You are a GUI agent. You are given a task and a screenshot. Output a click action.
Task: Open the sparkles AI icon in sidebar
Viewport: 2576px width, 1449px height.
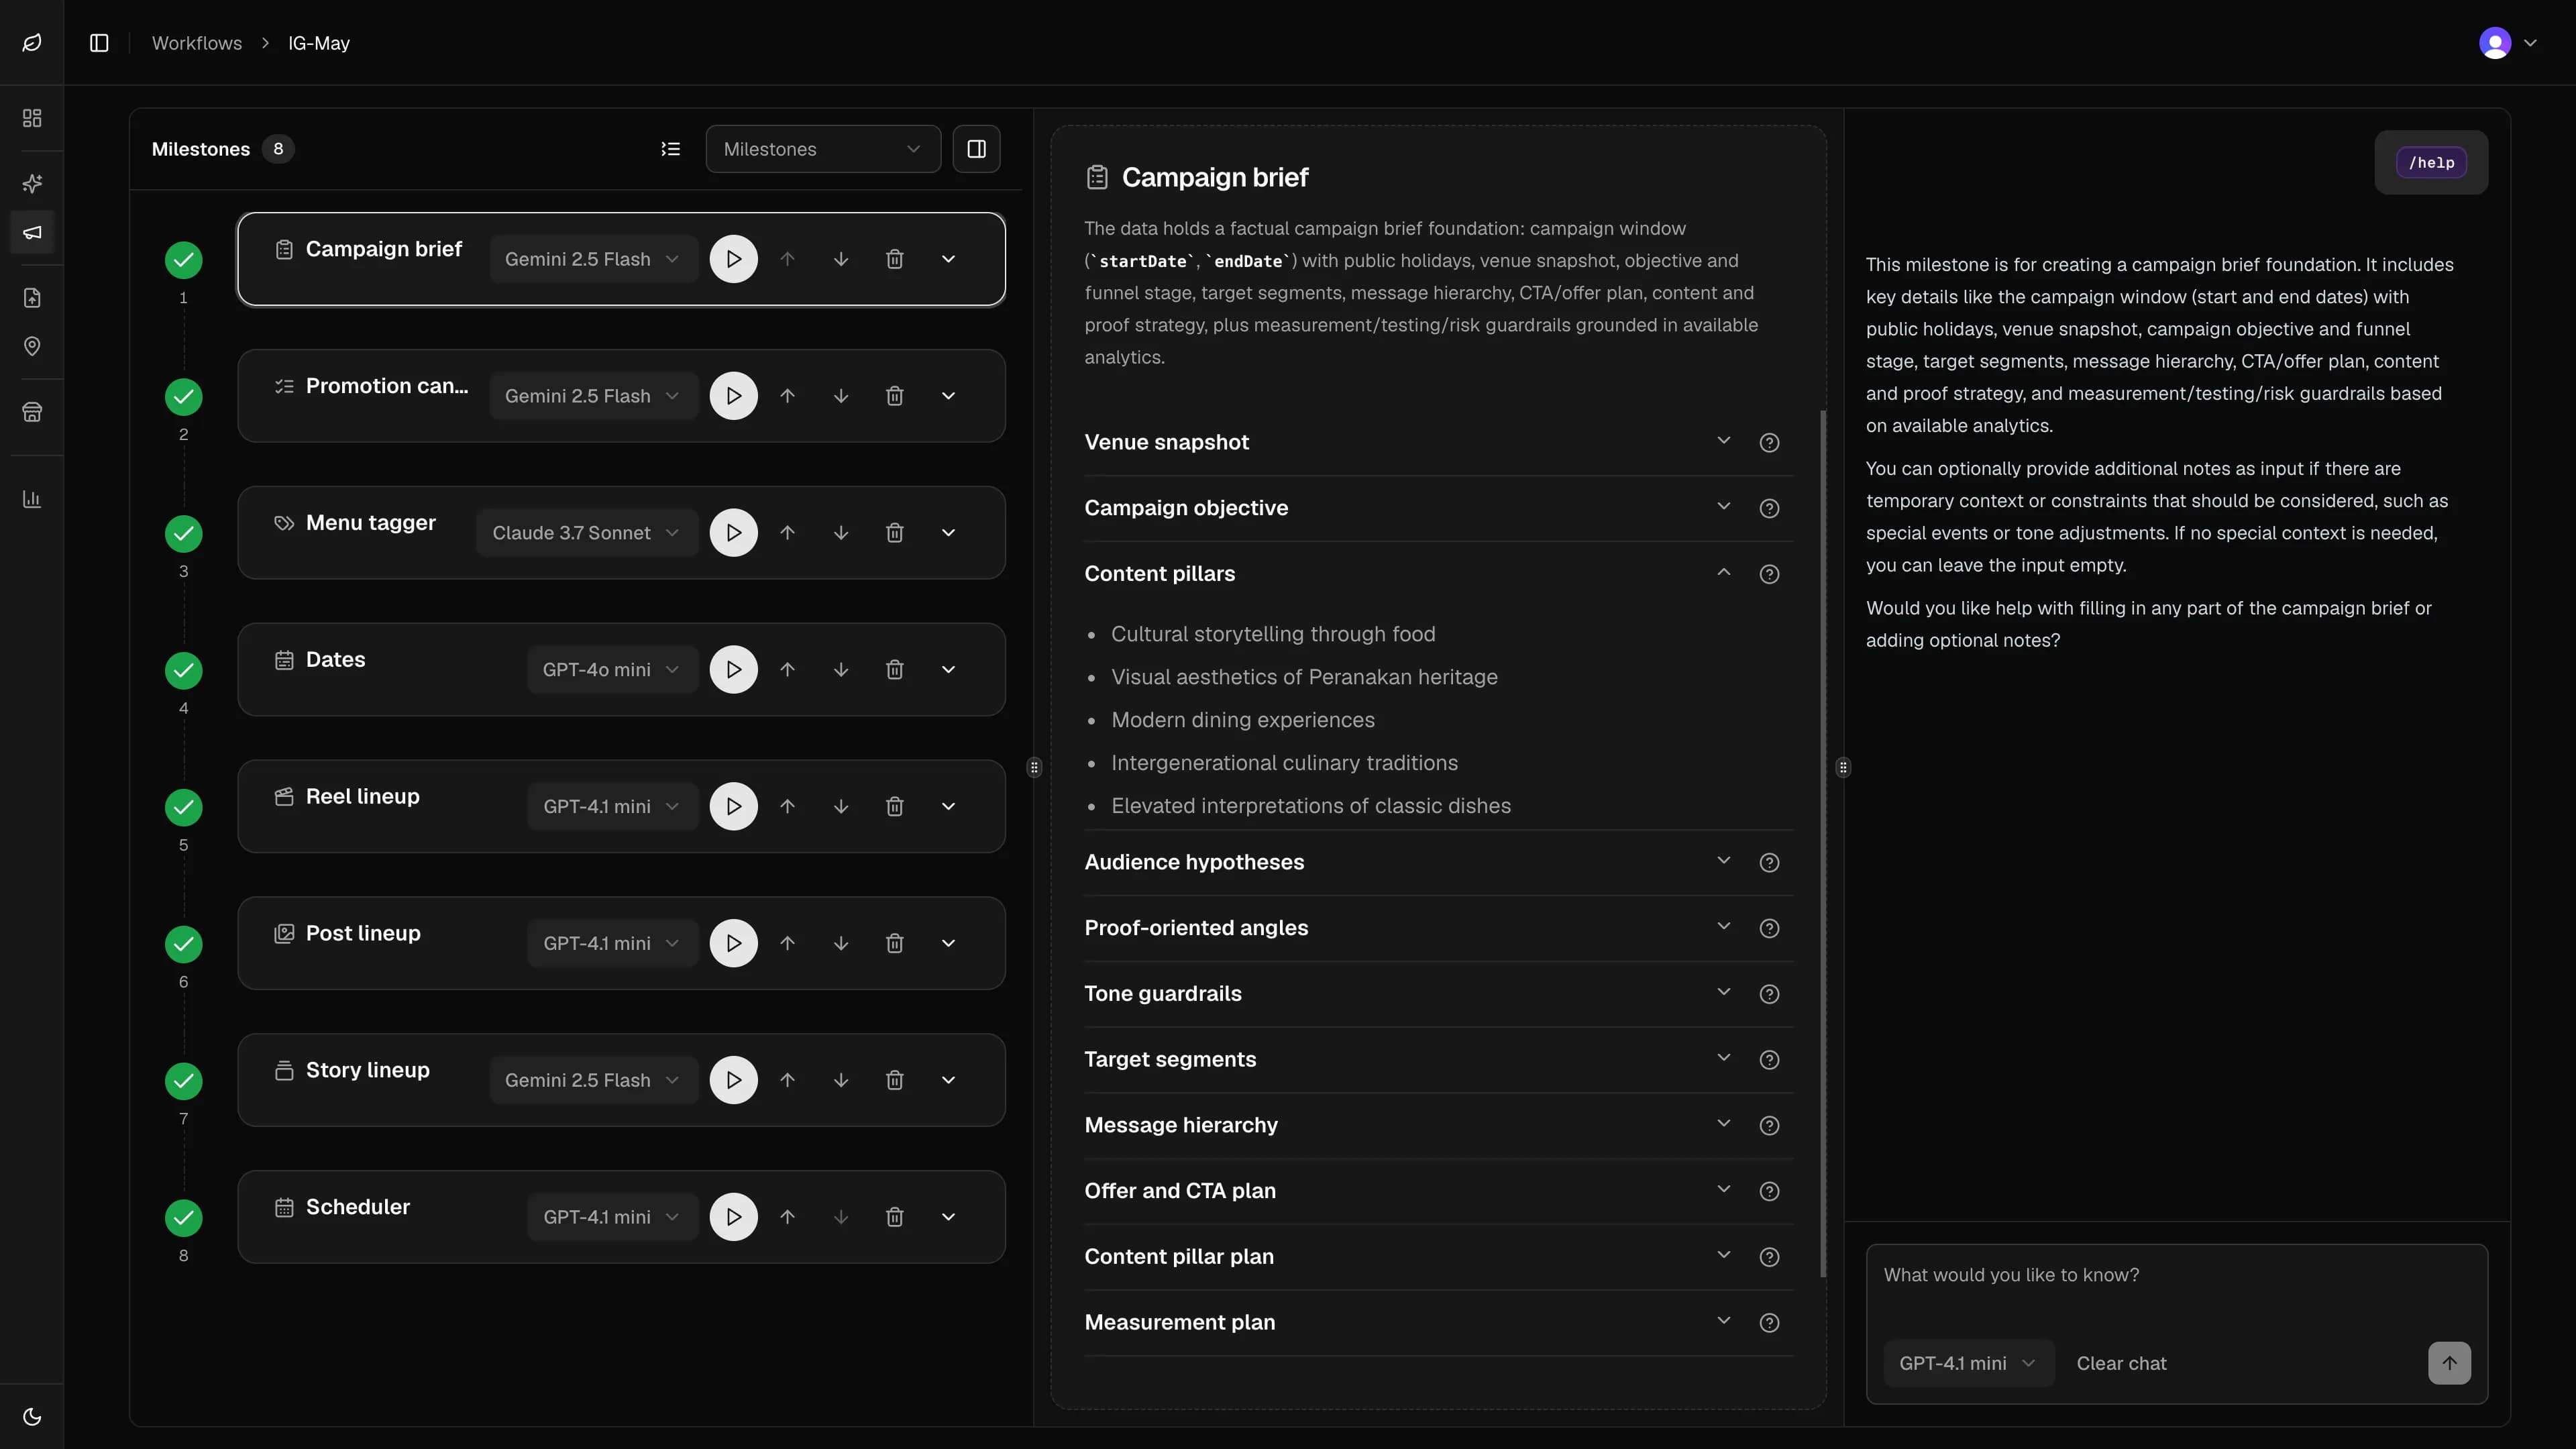tap(32, 183)
